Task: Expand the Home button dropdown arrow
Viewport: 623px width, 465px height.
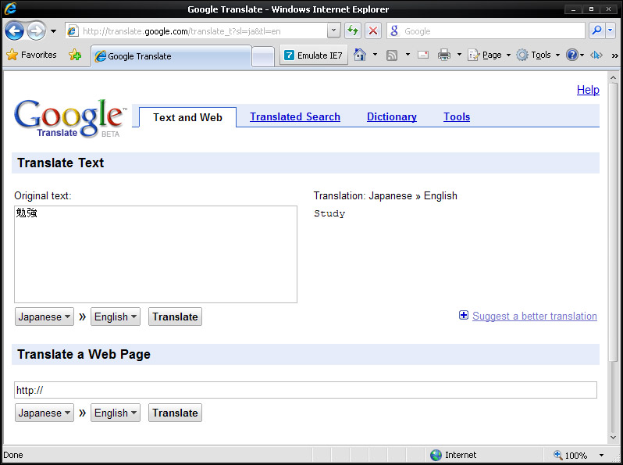Action: [375, 55]
